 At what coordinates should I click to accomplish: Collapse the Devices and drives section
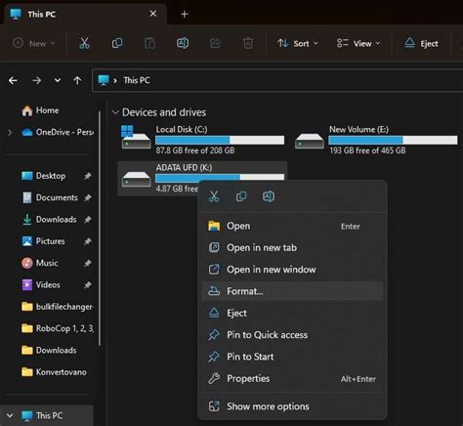pyautogui.click(x=114, y=112)
